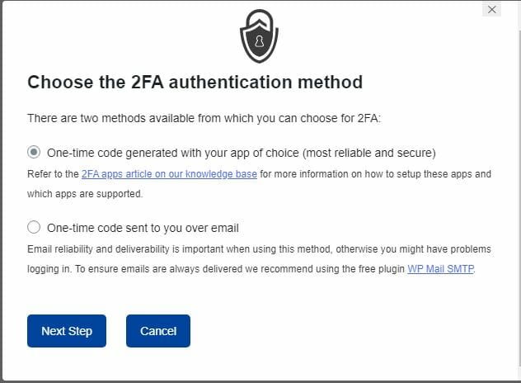Click the 'Email reliability and deliverability' text line
The width and height of the screenshot is (521, 383).
(259, 249)
